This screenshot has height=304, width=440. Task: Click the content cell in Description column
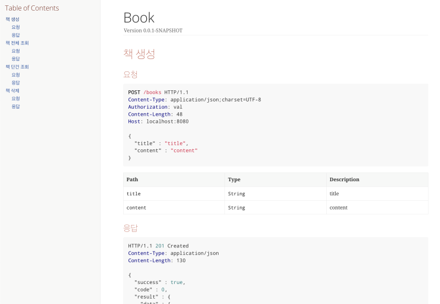(x=377, y=208)
